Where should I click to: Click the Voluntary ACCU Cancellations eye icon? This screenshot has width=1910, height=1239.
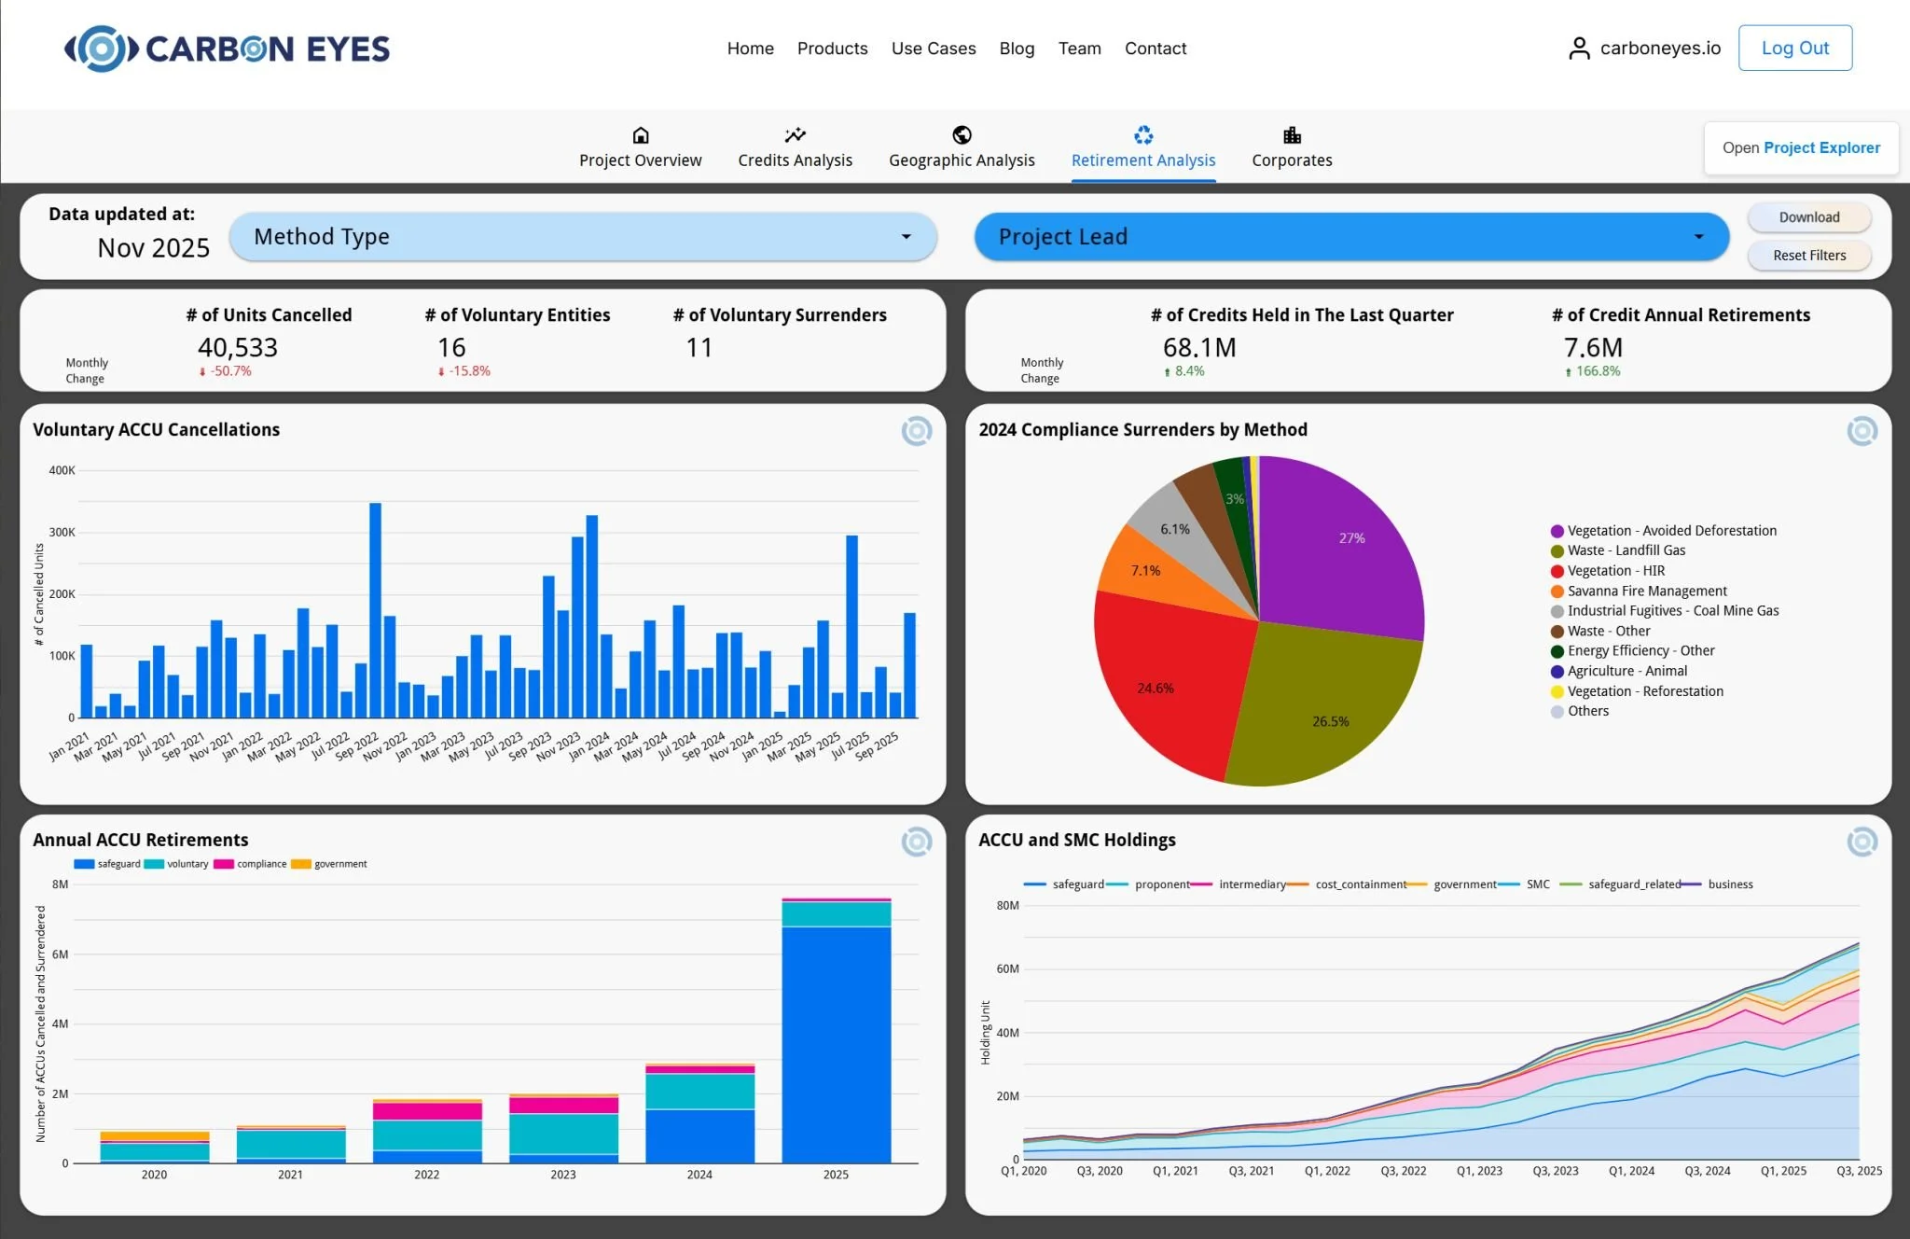(916, 431)
